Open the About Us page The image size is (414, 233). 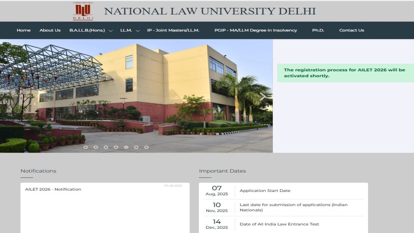click(50, 30)
